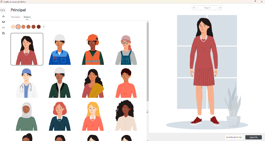
Task: Pick the third tan-orange skin tone swatch
Action: point(23,27)
